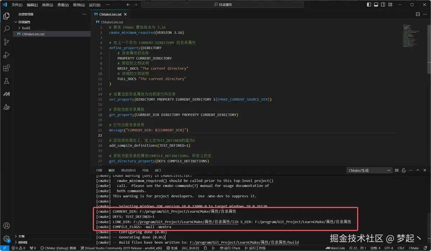The width and height of the screenshot is (431, 251).
Task: Switch to the 调试控制台 panel tab
Action: pos(129,170)
